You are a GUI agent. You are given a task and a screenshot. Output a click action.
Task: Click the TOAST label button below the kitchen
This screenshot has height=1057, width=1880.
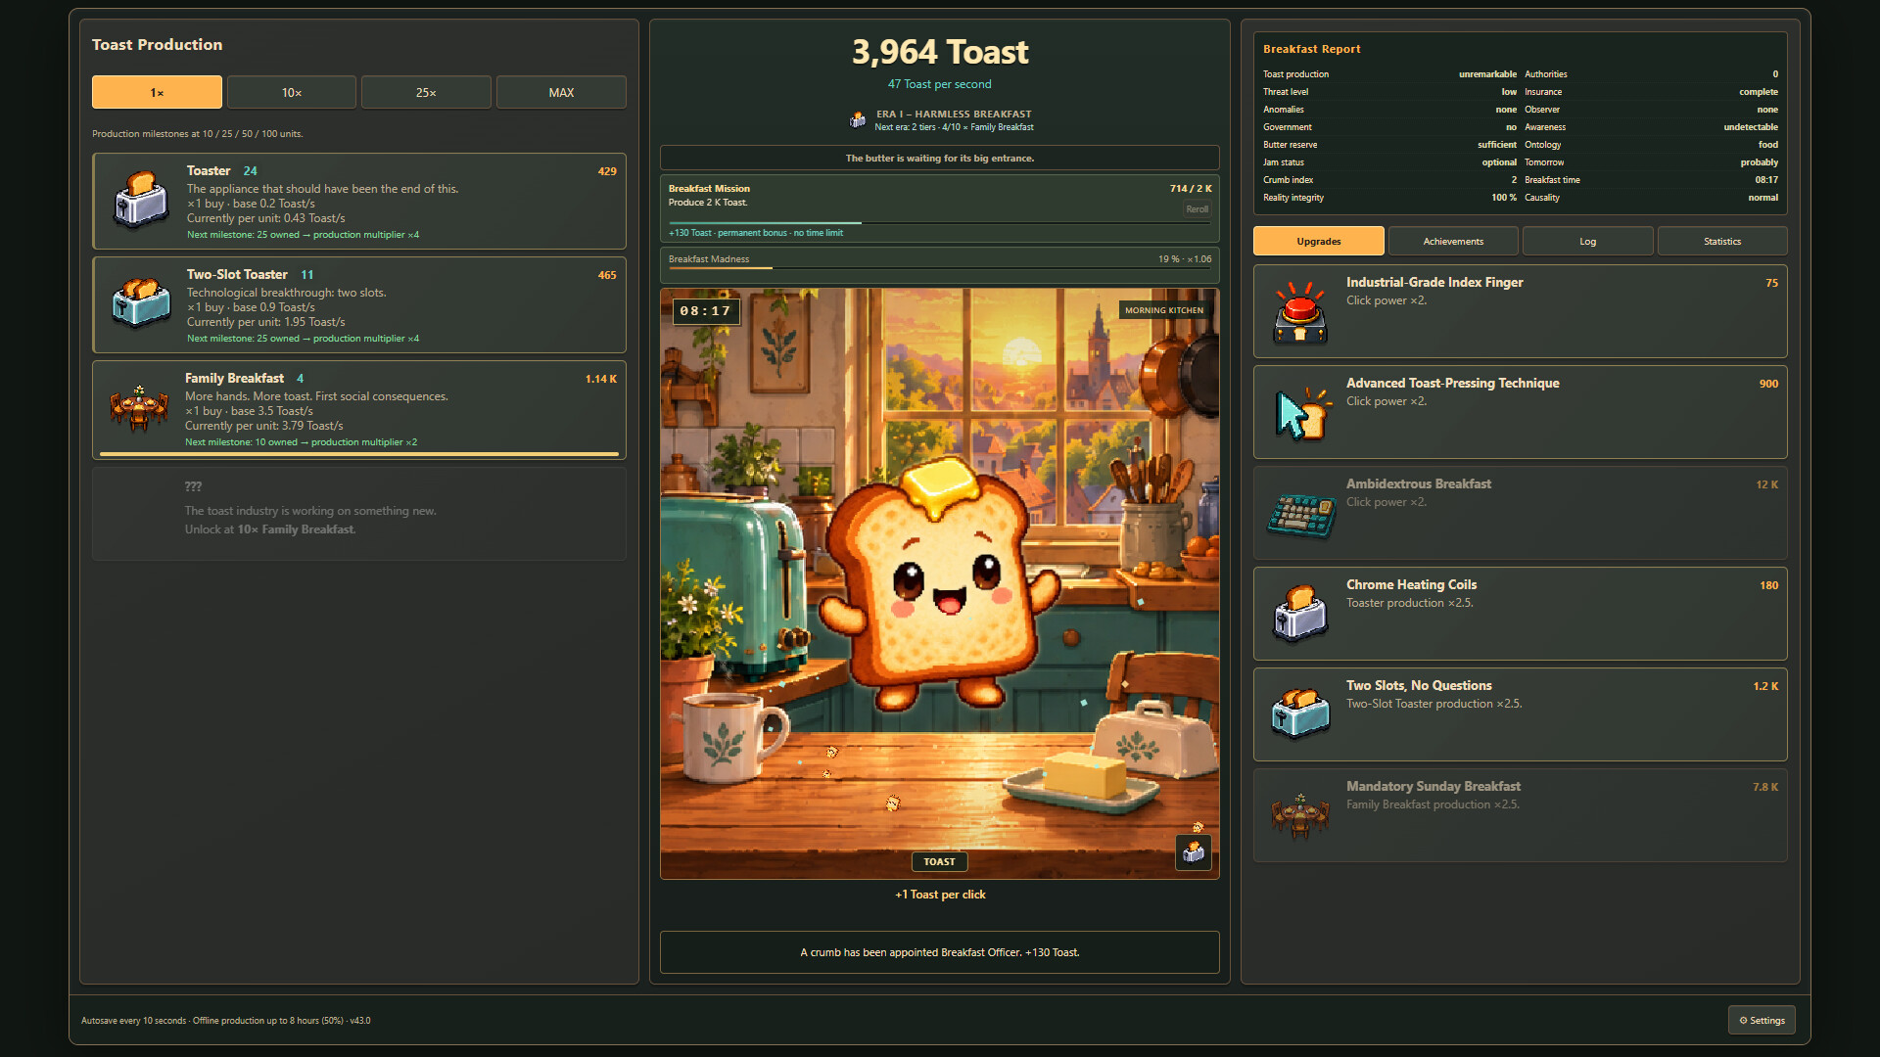click(939, 861)
